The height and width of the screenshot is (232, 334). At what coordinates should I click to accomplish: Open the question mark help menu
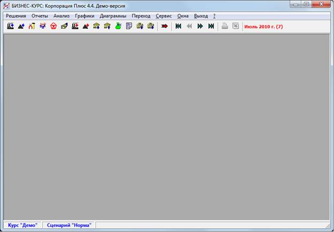click(214, 16)
